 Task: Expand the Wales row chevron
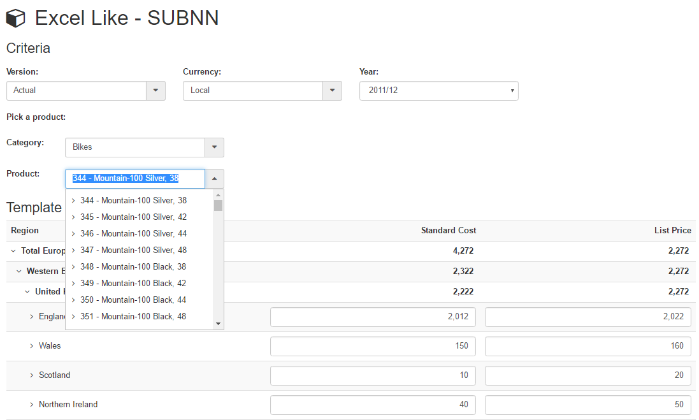(x=32, y=346)
